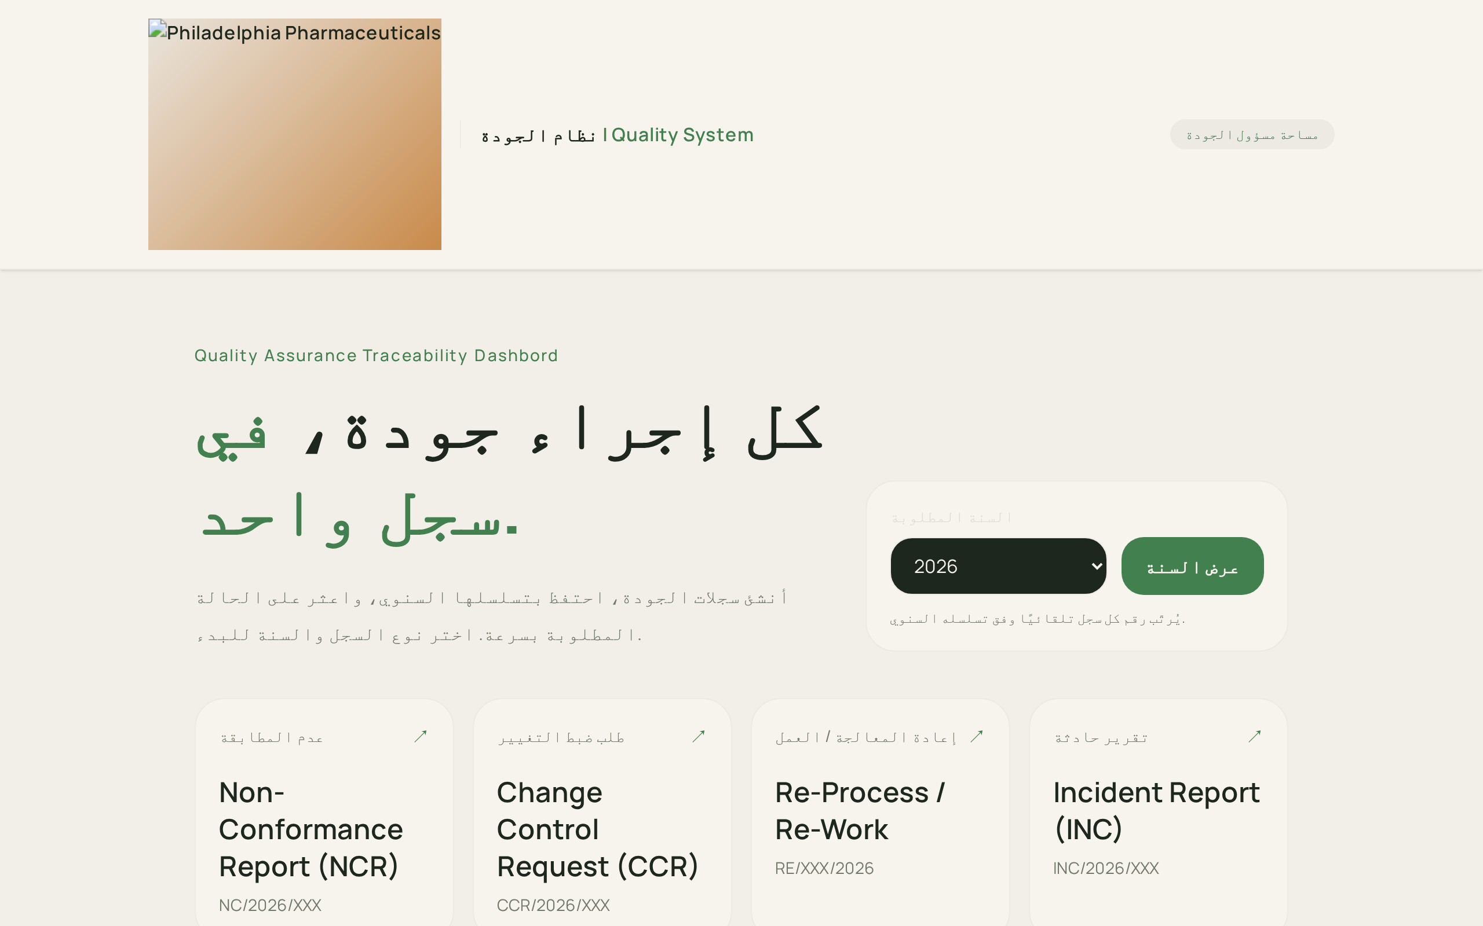Click the Philadelphia Pharmaceuticals logo image
1483x926 pixels.
click(x=295, y=134)
